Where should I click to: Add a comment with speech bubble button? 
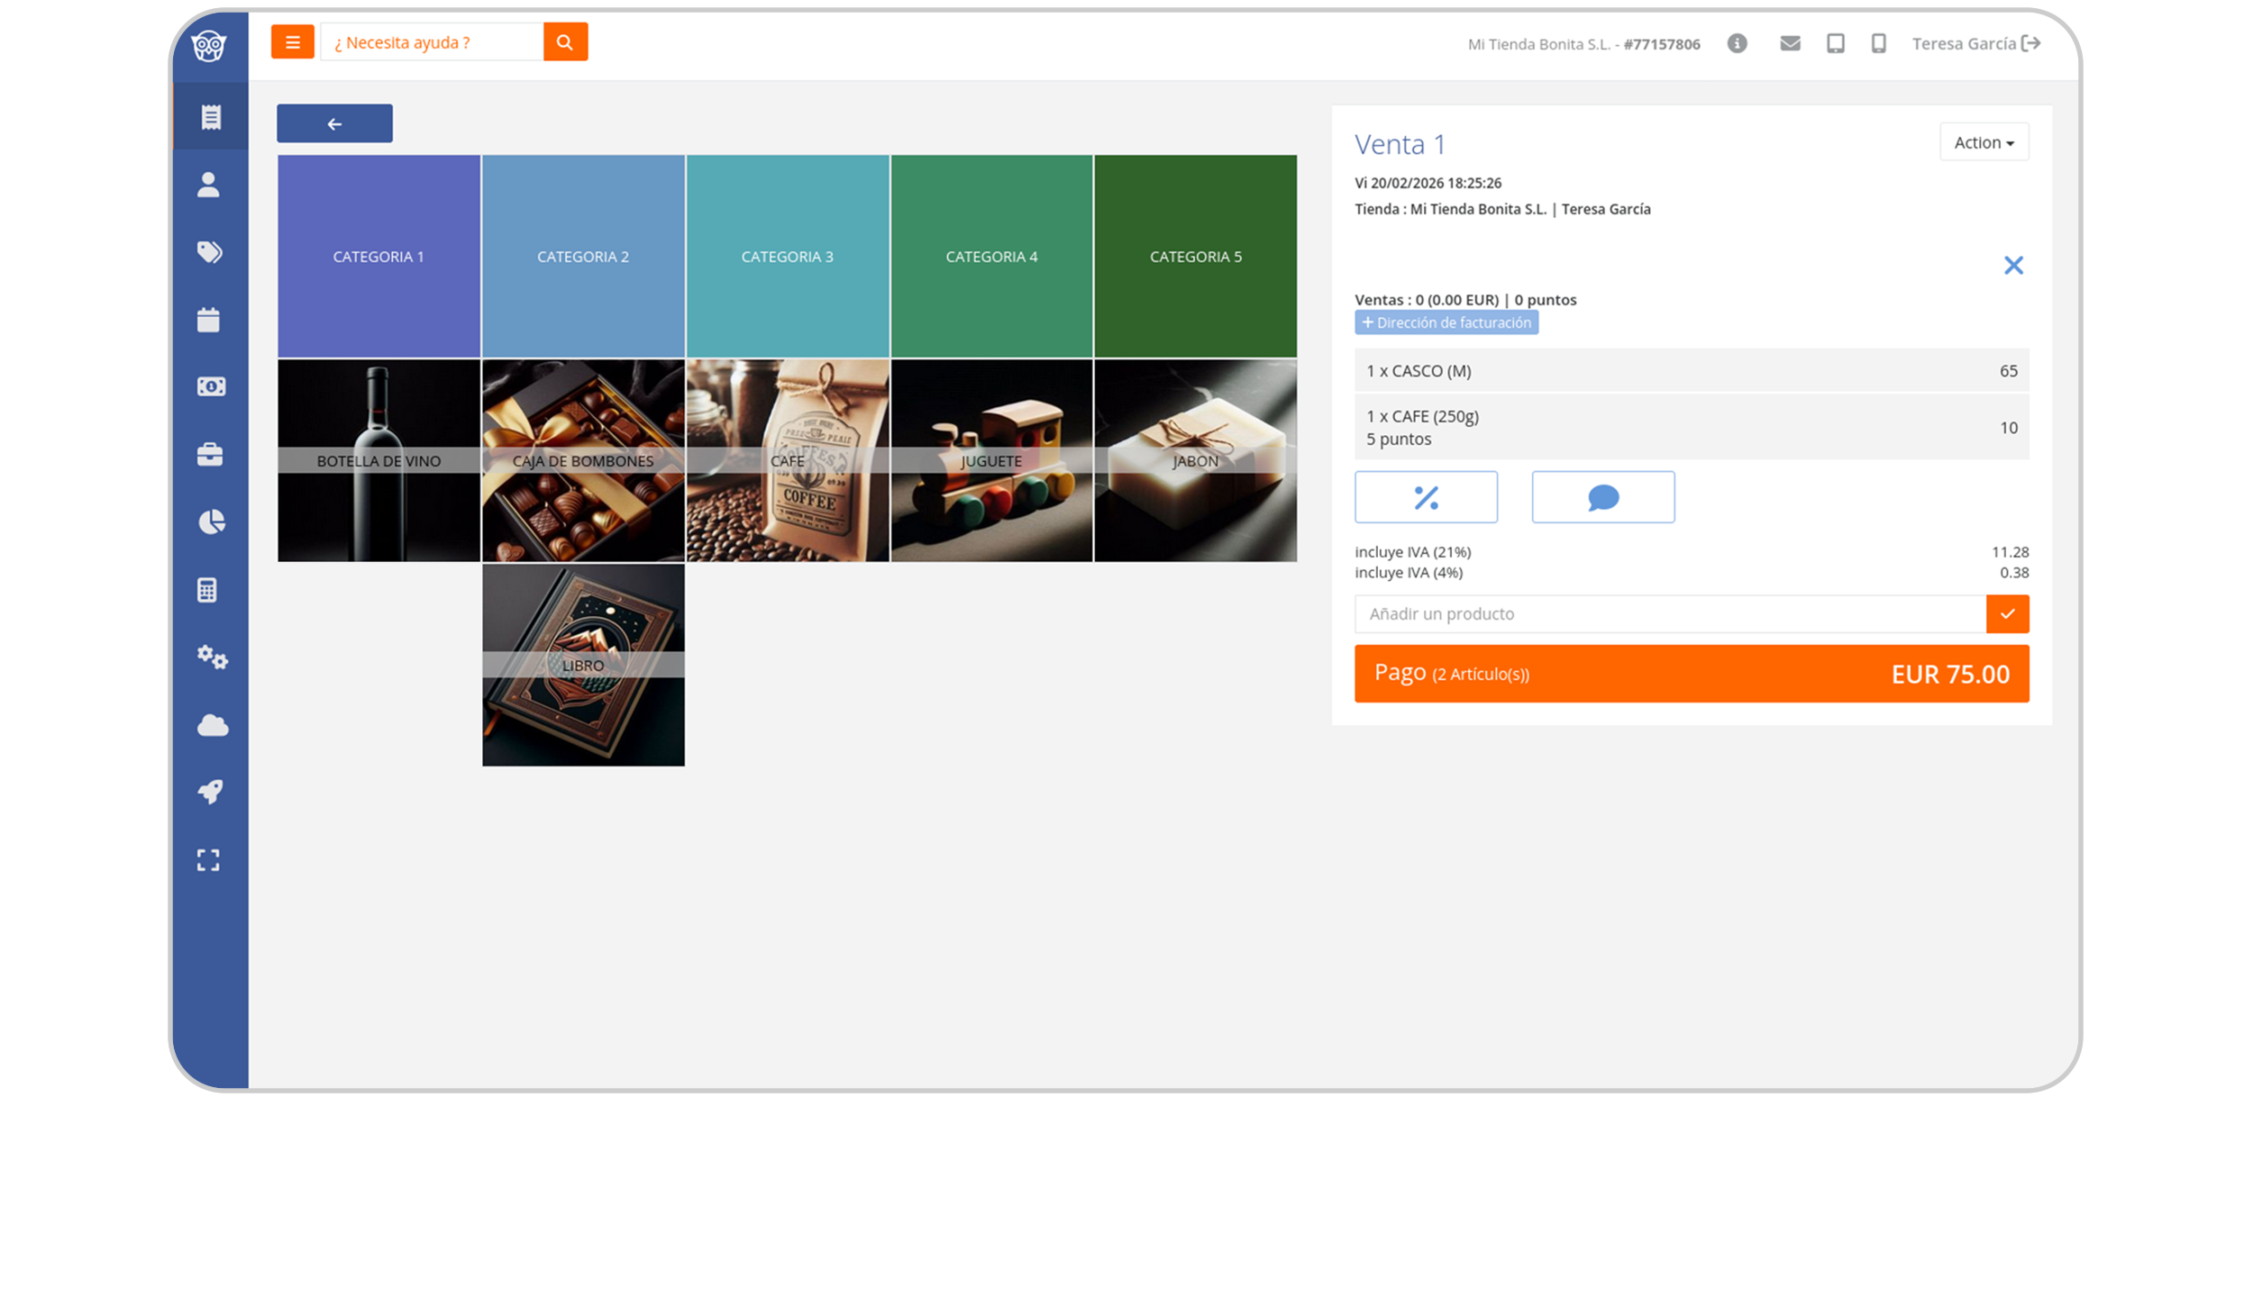point(1602,497)
